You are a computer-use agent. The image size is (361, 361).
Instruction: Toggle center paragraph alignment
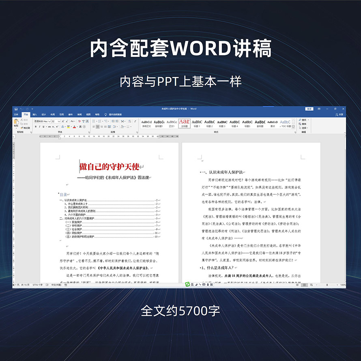(x=98, y=127)
